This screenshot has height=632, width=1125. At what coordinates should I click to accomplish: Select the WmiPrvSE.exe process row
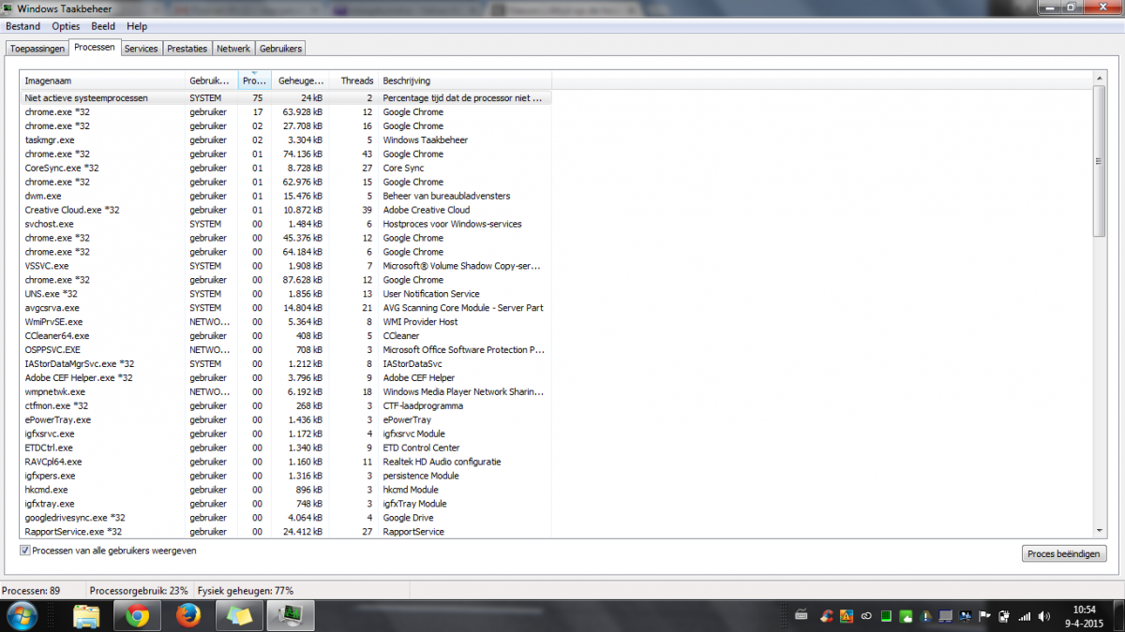[285, 321]
